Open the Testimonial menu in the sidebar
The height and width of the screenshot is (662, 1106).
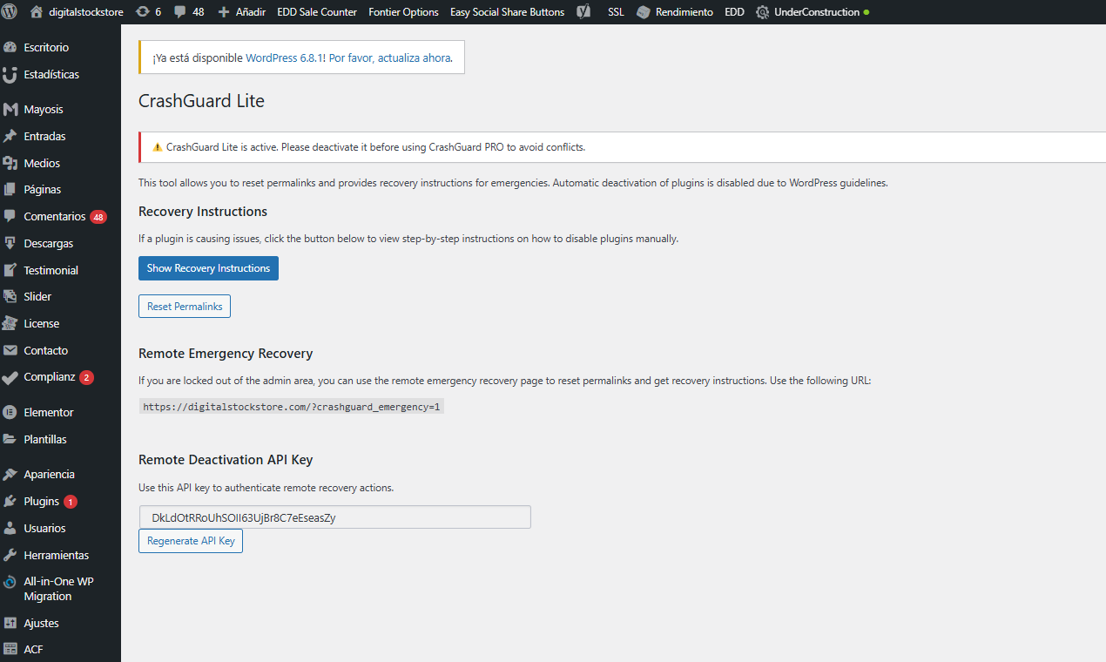point(60,270)
